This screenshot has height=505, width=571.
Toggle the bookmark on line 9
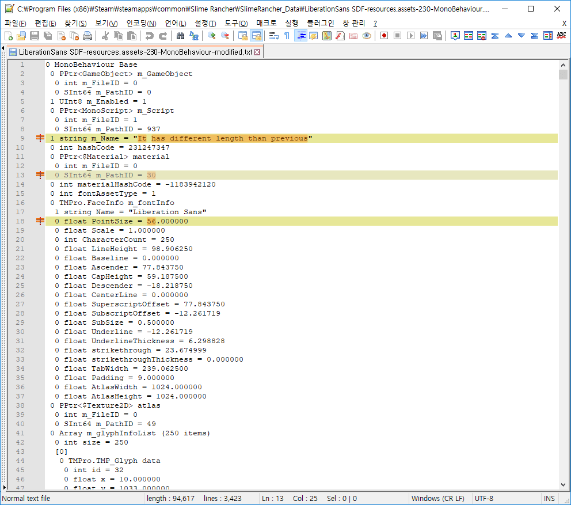click(x=39, y=138)
